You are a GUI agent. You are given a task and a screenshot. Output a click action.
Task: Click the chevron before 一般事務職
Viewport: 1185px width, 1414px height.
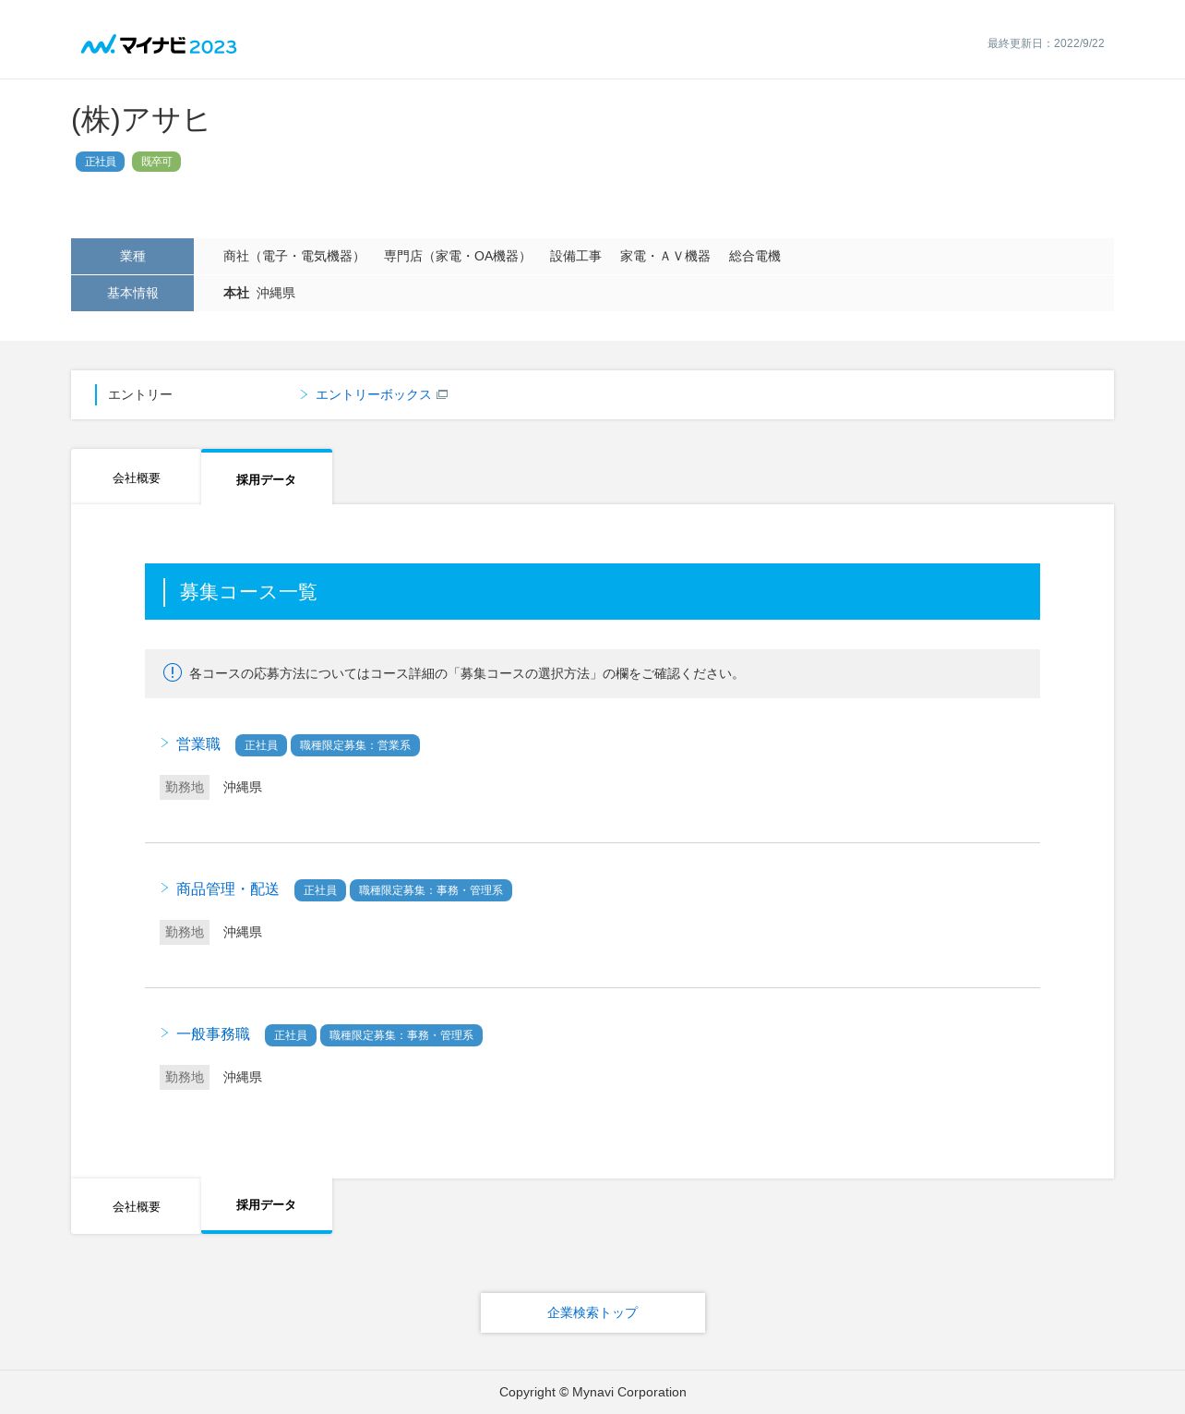pos(164,1033)
